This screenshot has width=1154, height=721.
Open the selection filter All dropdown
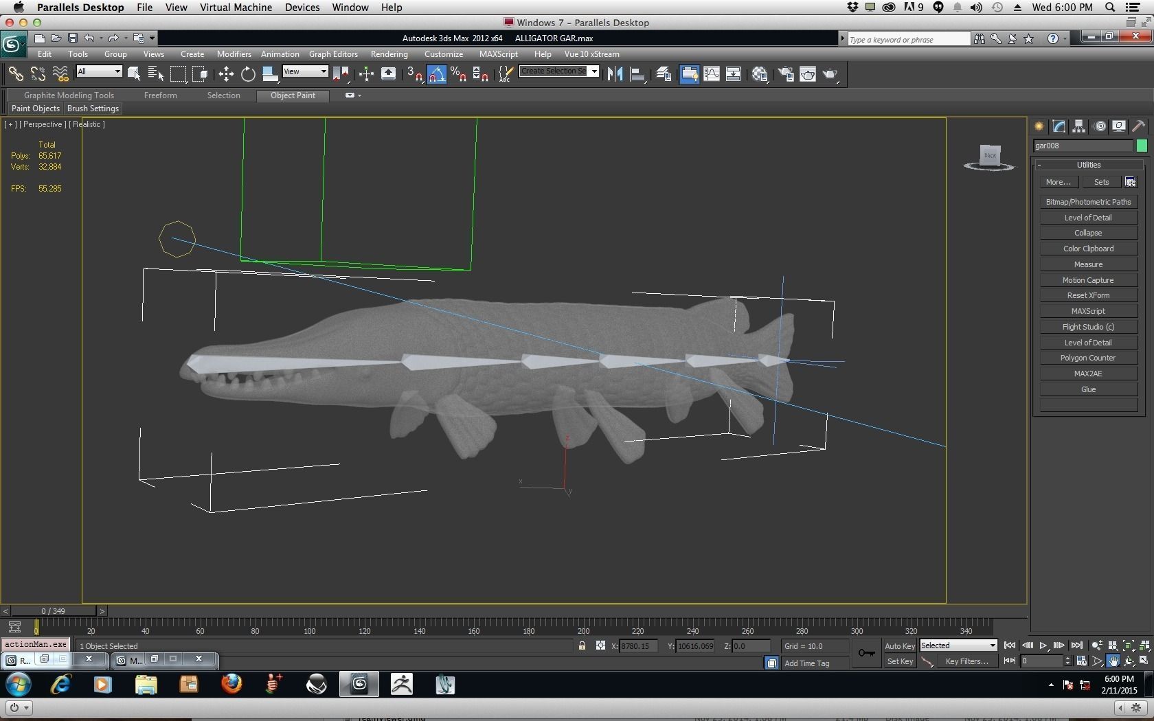point(99,71)
